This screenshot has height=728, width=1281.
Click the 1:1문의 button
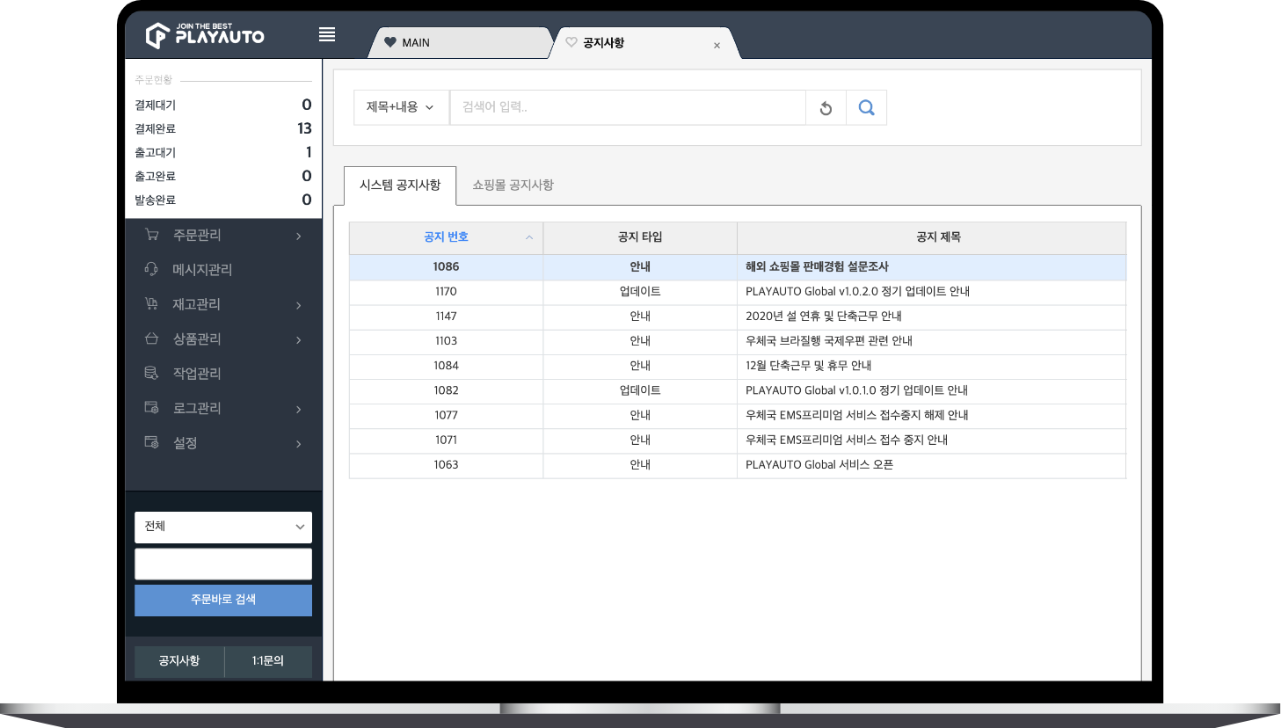click(x=268, y=661)
